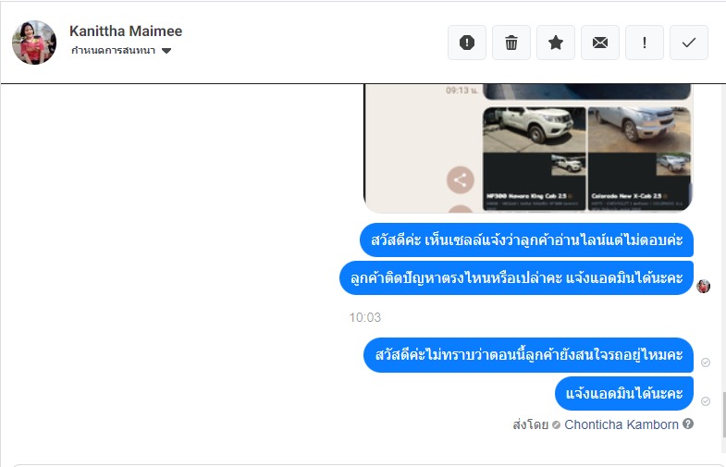The width and height of the screenshot is (726, 467).
Task: Delete conversation with the trash icon
Action: (511, 43)
